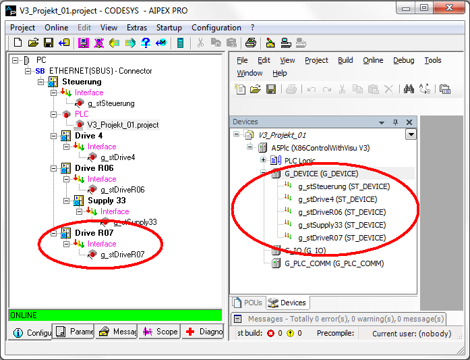
Task: Click the Cut scissors icon in AIPEX toolbar
Action: pos(200,43)
